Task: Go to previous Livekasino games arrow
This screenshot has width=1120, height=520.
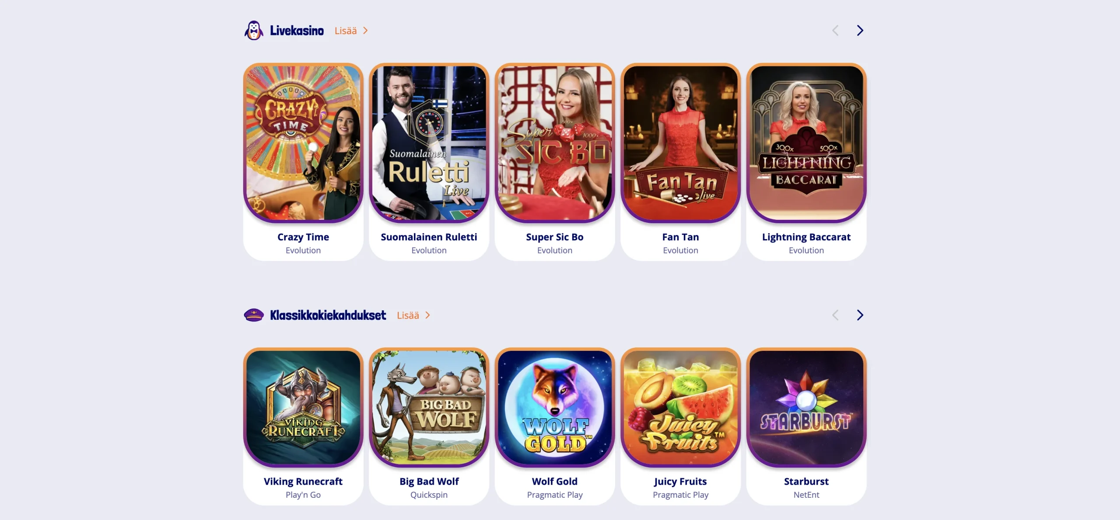Action: 835,31
